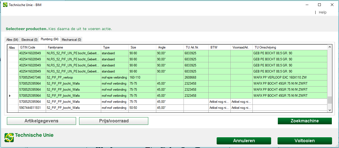Image resolution: width=339 pixels, height=148 pixels.
Task: Select GTIN cell 5708525407346
Action: pos(32,77)
